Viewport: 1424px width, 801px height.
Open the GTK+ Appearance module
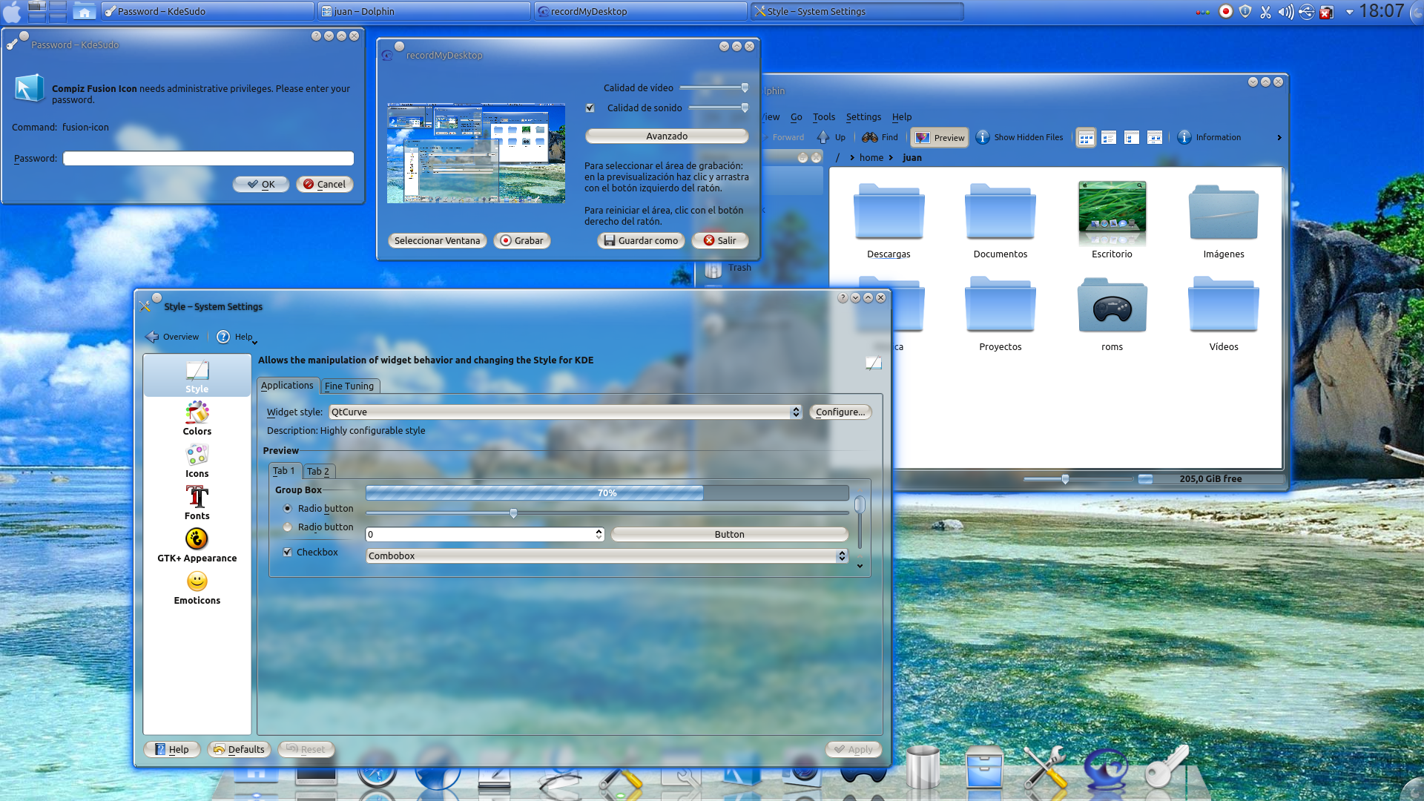(197, 545)
